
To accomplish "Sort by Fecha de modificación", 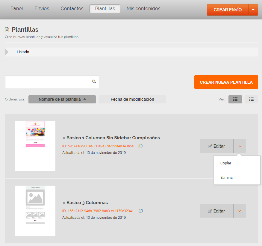I will tap(132, 99).
